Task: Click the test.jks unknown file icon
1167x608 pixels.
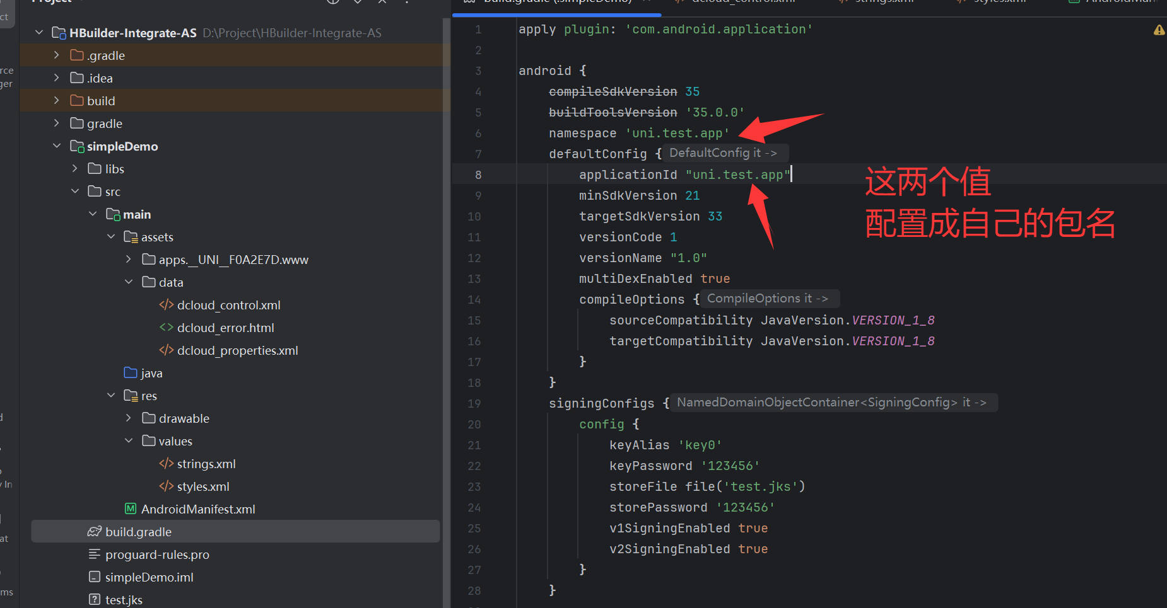Action: (x=95, y=599)
